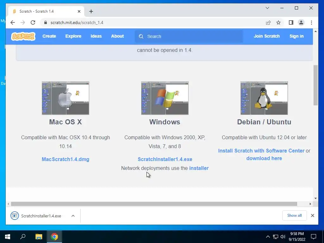This screenshot has height=243, width=324.
Task: Open the Chrome side panel
Action: click(x=291, y=22)
